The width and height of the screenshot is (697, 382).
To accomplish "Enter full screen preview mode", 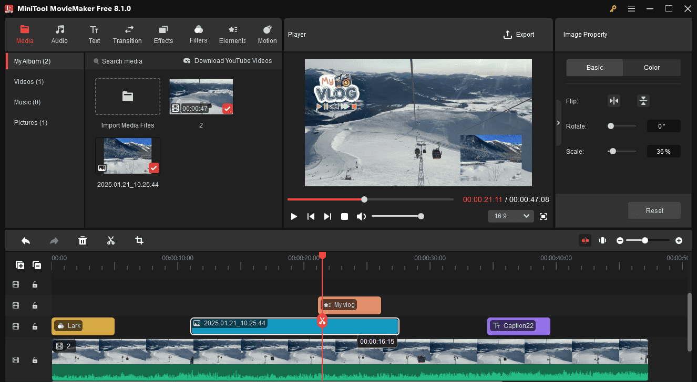I will coord(543,216).
